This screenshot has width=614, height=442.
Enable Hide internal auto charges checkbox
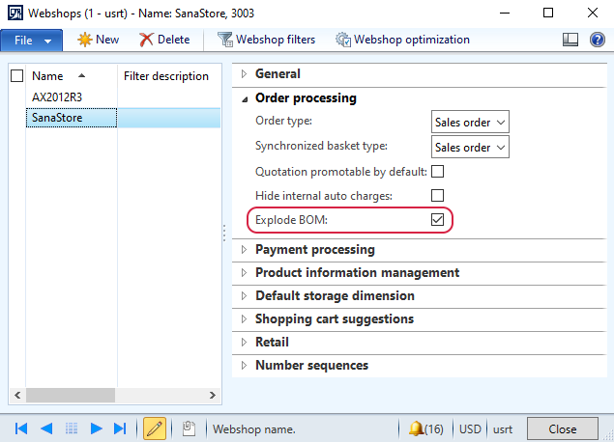pos(437,195)
